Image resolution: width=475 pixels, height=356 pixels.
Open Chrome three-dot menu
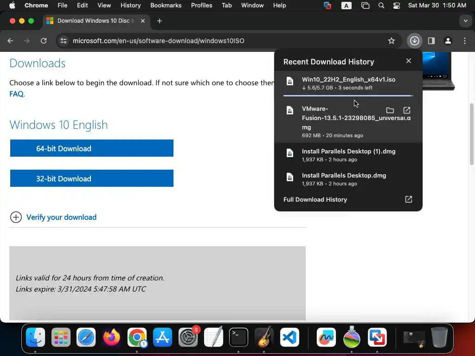pyautogui.click(x=465, y=41)
